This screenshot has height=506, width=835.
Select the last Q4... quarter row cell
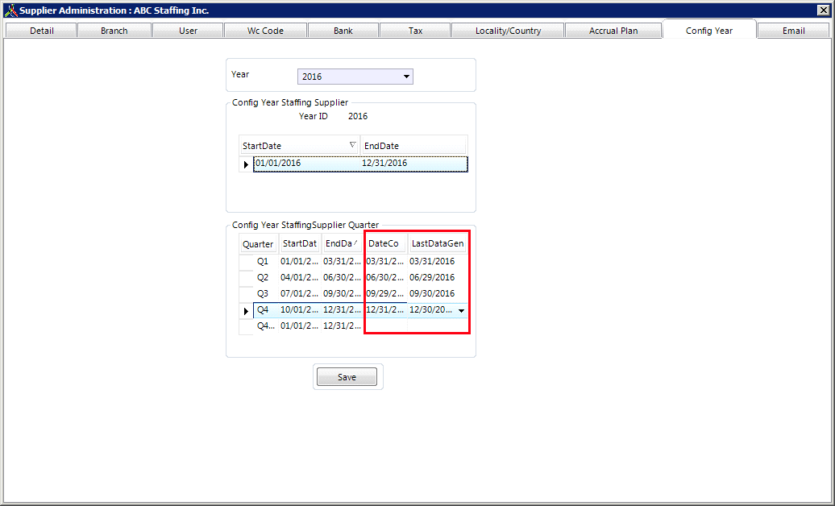[x=265, y=326]
